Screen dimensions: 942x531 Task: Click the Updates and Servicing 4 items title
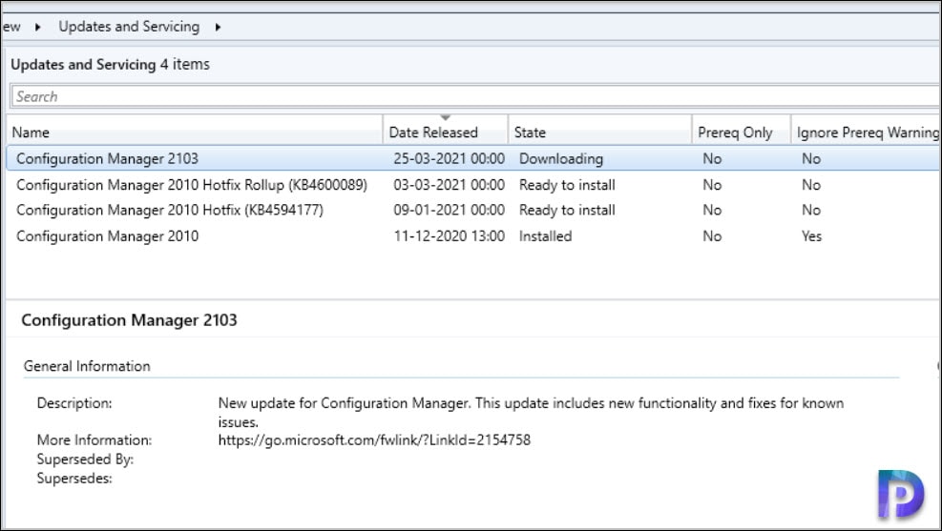click(x=111, y=64)
